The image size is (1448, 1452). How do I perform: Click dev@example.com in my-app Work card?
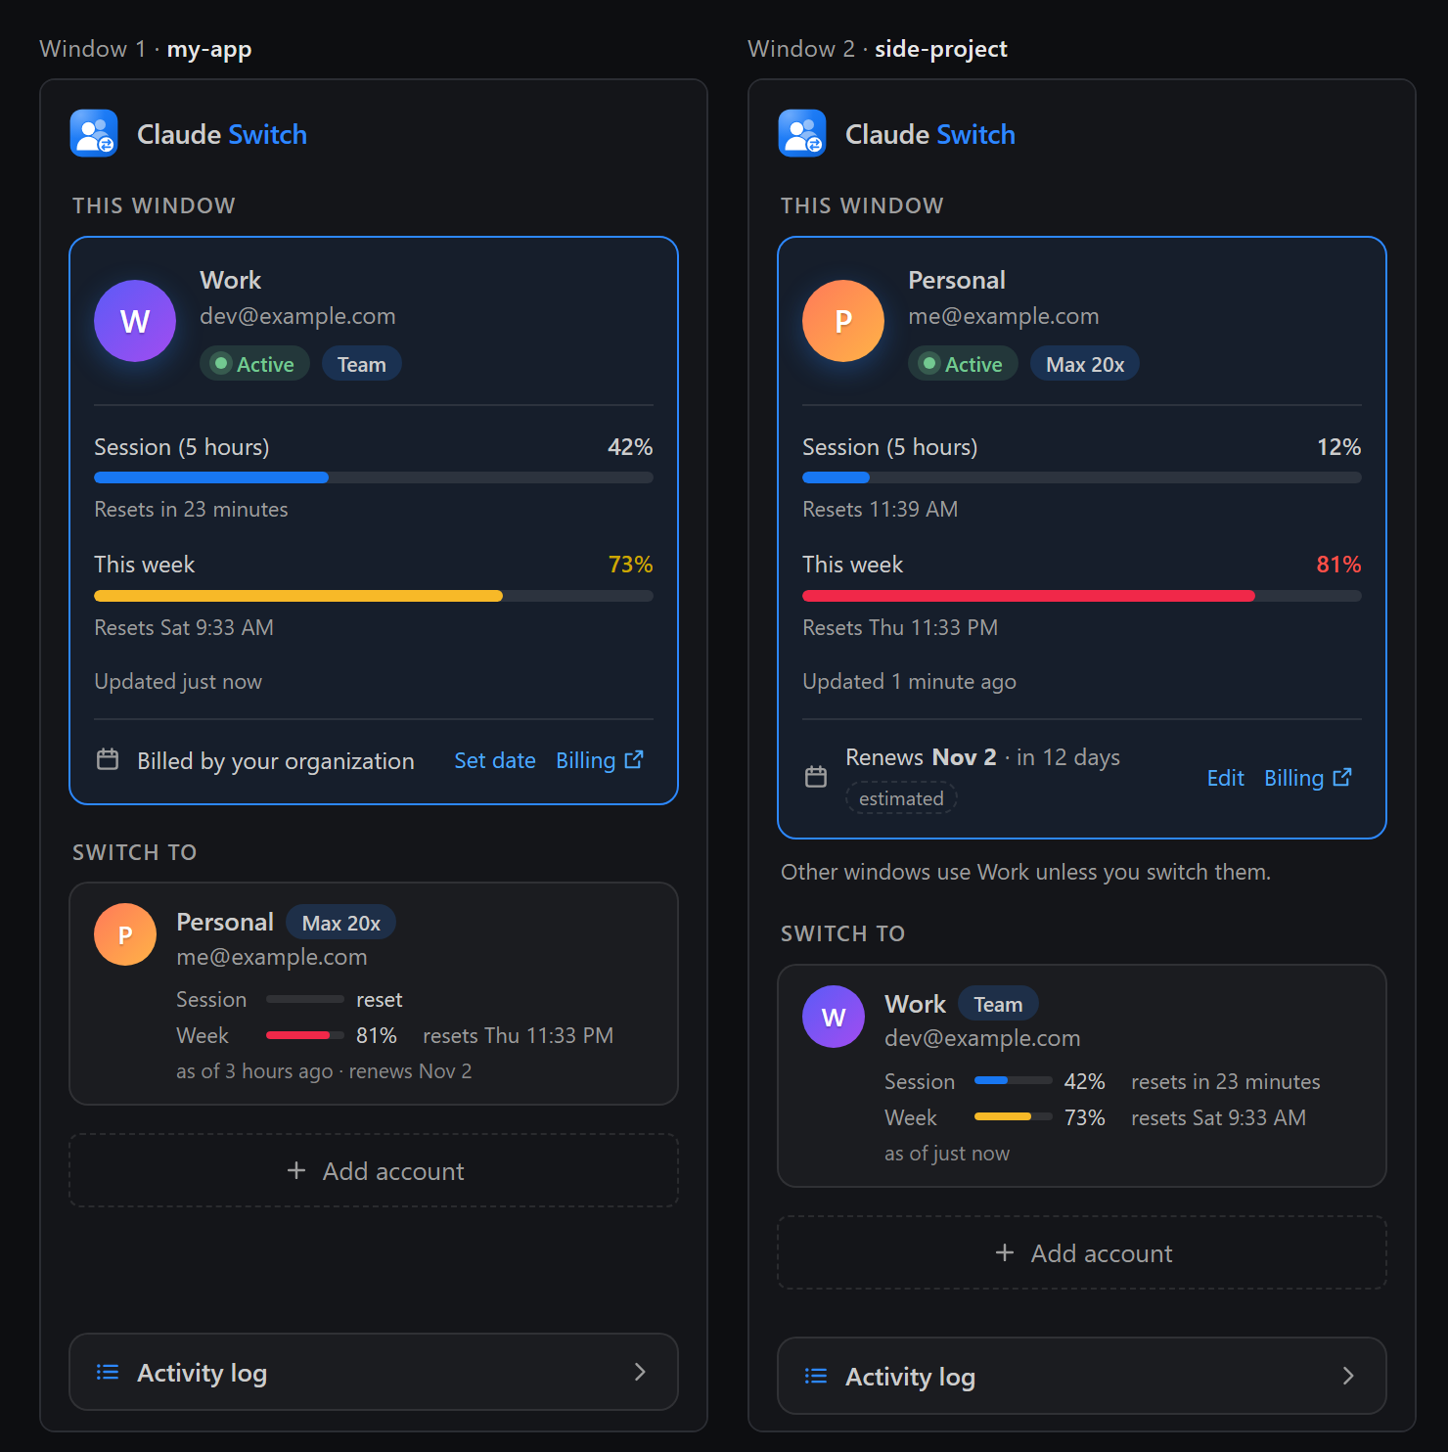coord(297,316)
